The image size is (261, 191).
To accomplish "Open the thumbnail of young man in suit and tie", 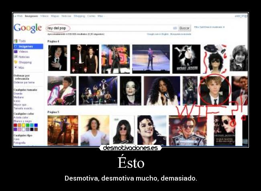I will (214, 91).
